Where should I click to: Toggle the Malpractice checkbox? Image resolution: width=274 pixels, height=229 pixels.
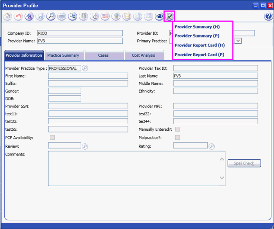pyautogui.click(x=177, y=138)
